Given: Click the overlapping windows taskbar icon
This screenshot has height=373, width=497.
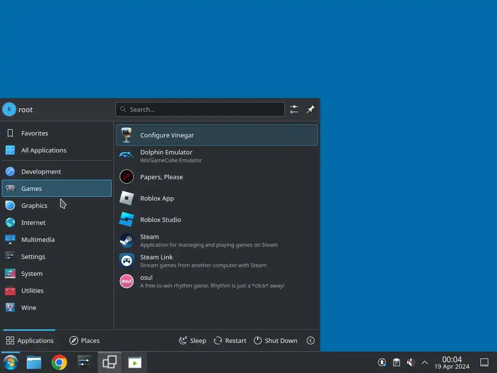Looking at the screenshot, I should (110, 362).
